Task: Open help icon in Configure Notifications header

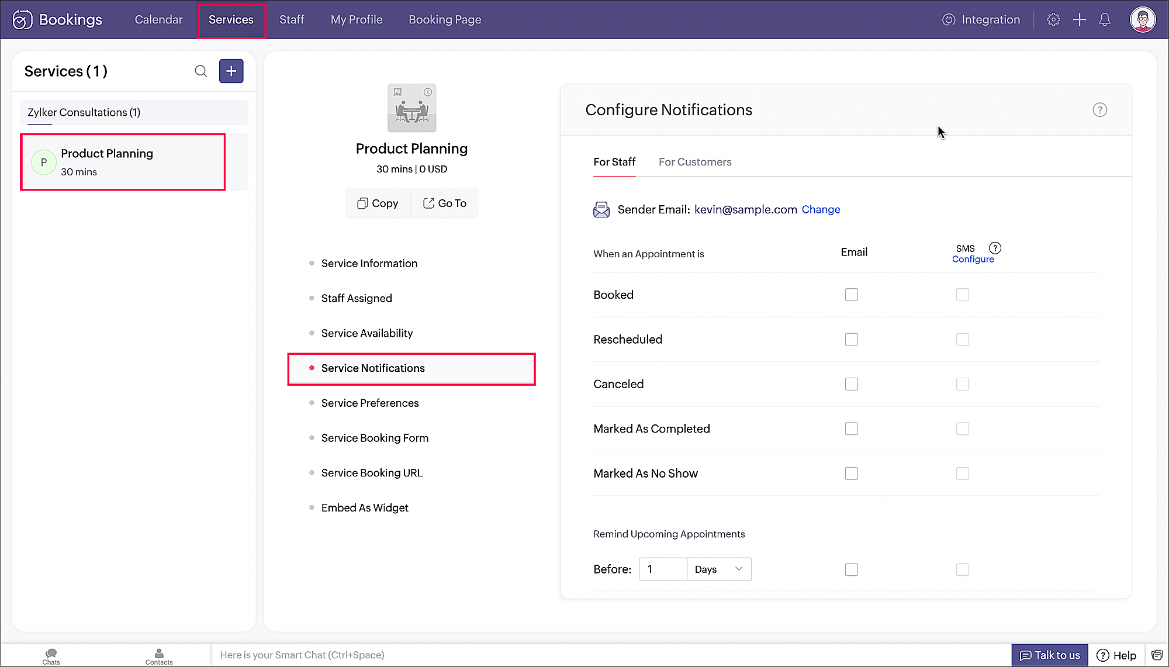Action: coord(1099,110)
